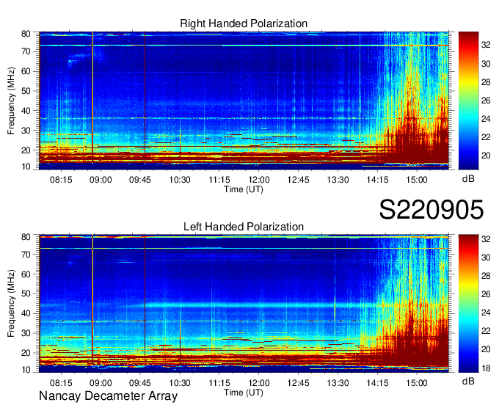Click the Left Handed polarization colorbar

pos(468,304)
